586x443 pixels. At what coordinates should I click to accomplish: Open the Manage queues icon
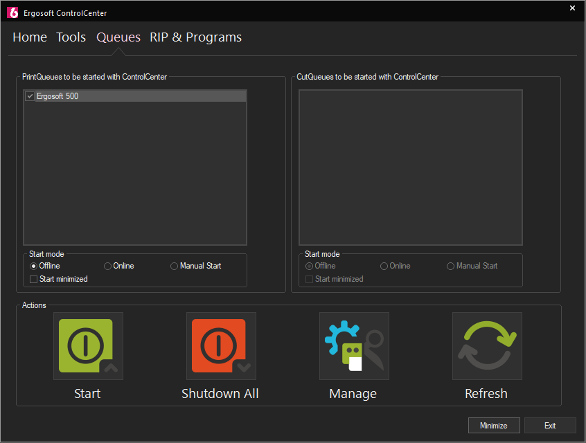coord(354,346)
